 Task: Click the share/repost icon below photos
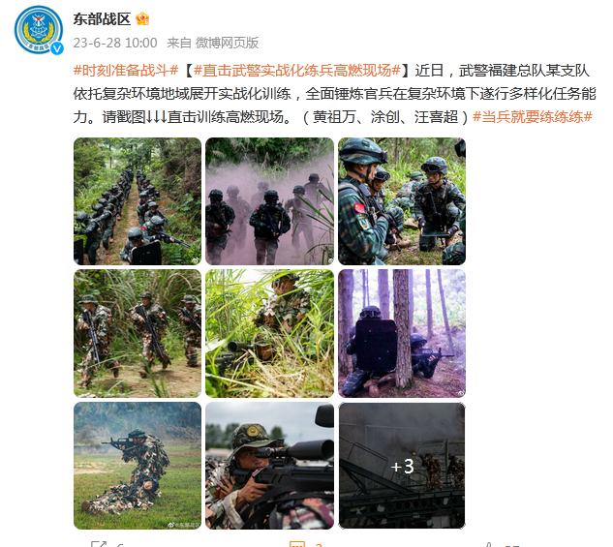98,544
